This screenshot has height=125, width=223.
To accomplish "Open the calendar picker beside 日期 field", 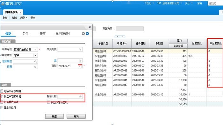I will coord(80,66).
